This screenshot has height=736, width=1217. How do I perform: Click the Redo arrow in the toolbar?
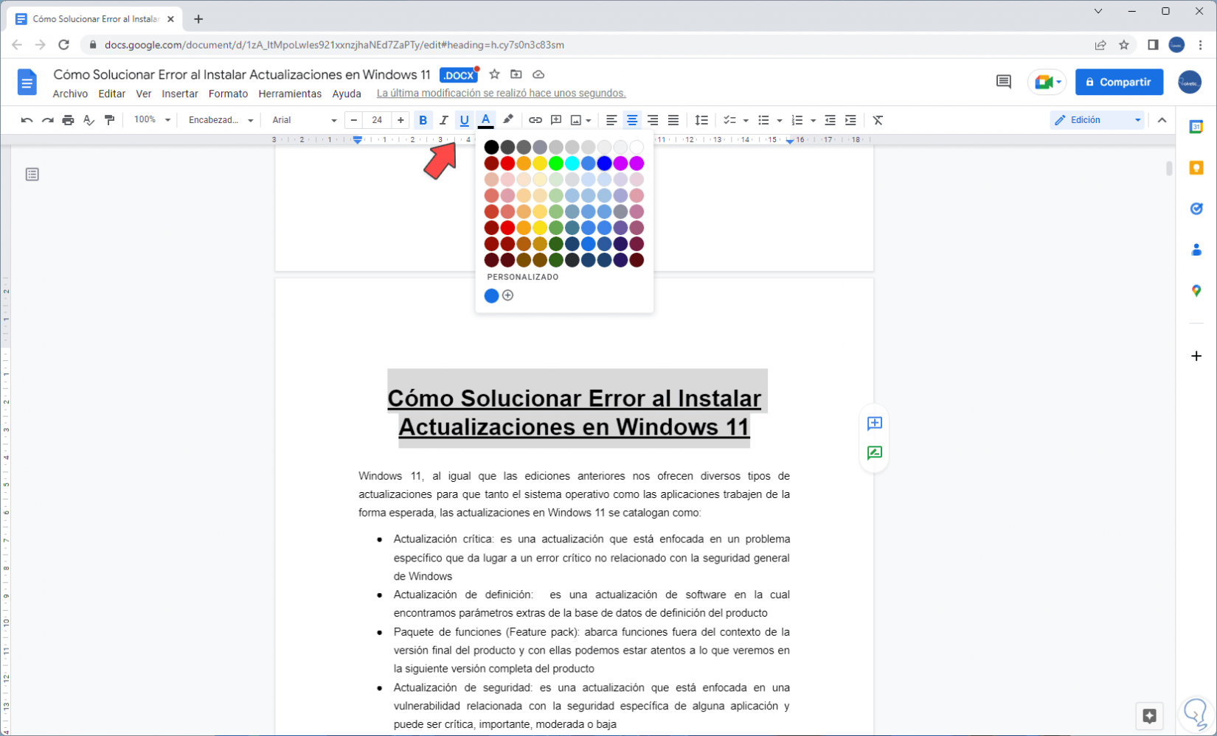coord(47,120)
